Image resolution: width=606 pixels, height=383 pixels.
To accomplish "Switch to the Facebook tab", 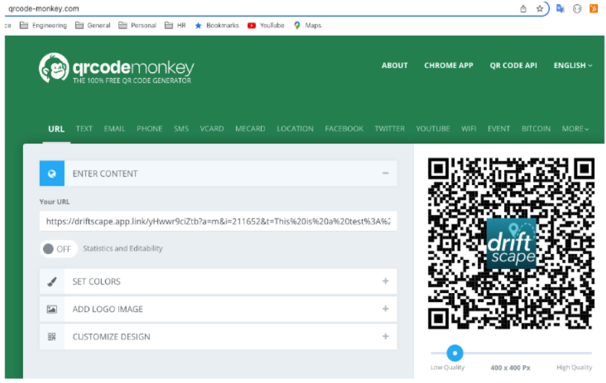I will pyautogui.click(x=344, y=129).
